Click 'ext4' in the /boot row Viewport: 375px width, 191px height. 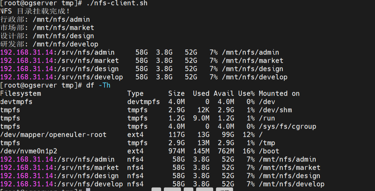click(x=135, y=151)
